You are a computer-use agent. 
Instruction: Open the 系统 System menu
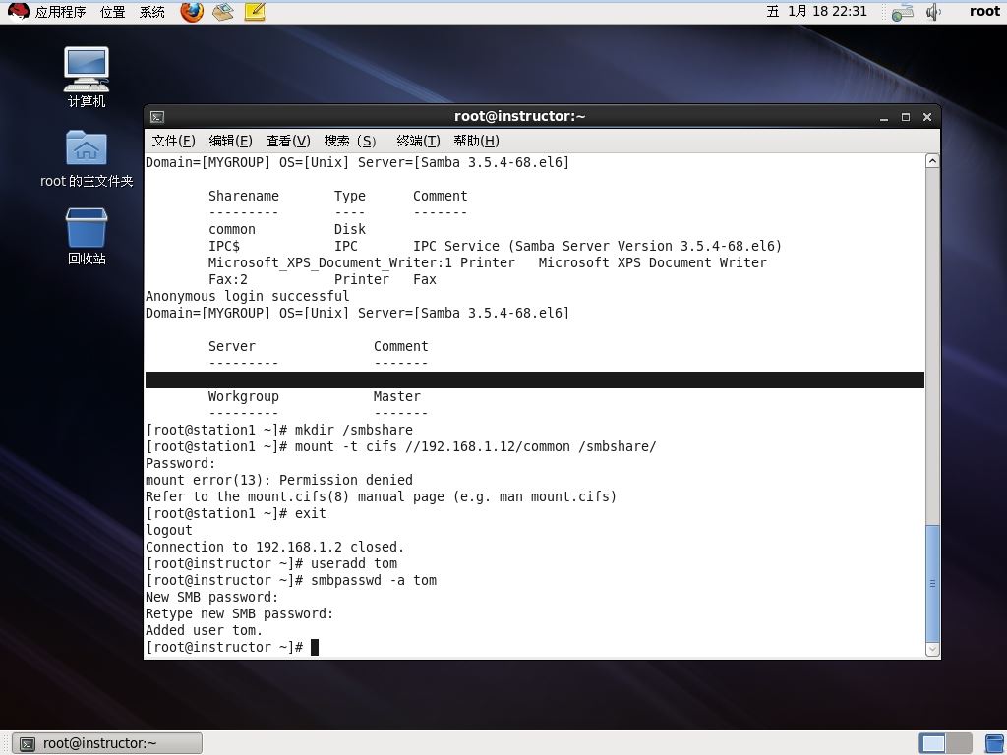click(152, 12)
